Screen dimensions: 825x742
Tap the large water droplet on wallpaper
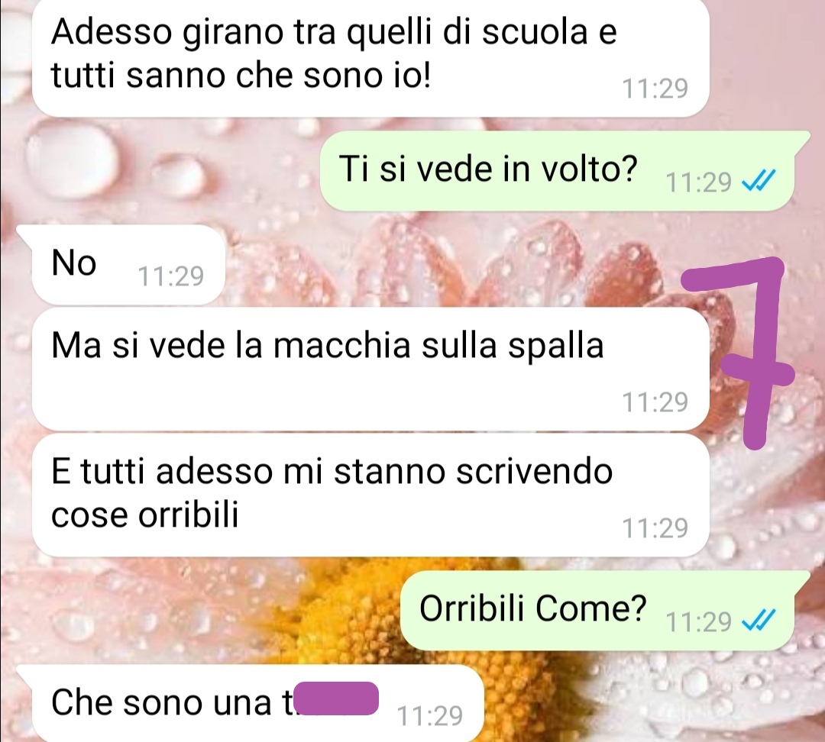point(72,159)
